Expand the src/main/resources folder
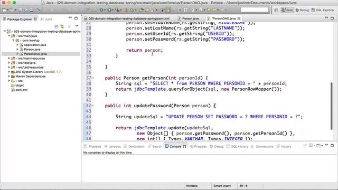 pyautogui.click(x=9, y=59)
